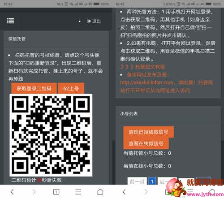Click 查看在线微信号 button
224x199 pixels.
point(146,143)
